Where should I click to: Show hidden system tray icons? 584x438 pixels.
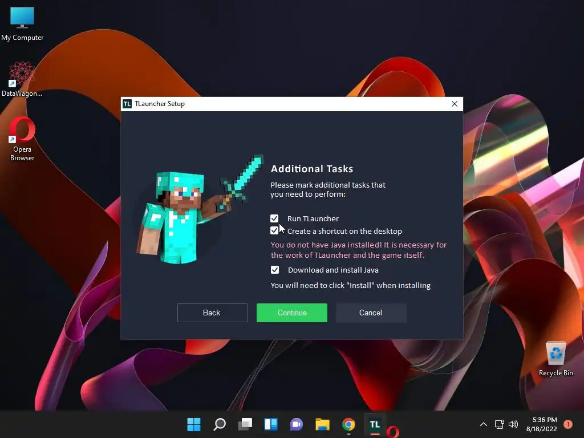[x=484, y=424]
